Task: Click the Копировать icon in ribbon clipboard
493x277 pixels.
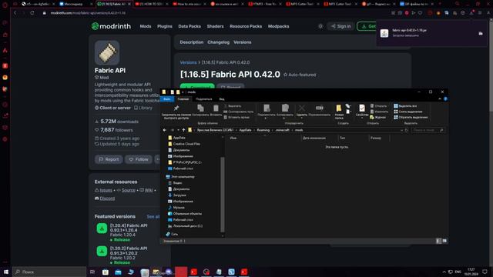Action: pyautogui.click(x=200, y=108)
